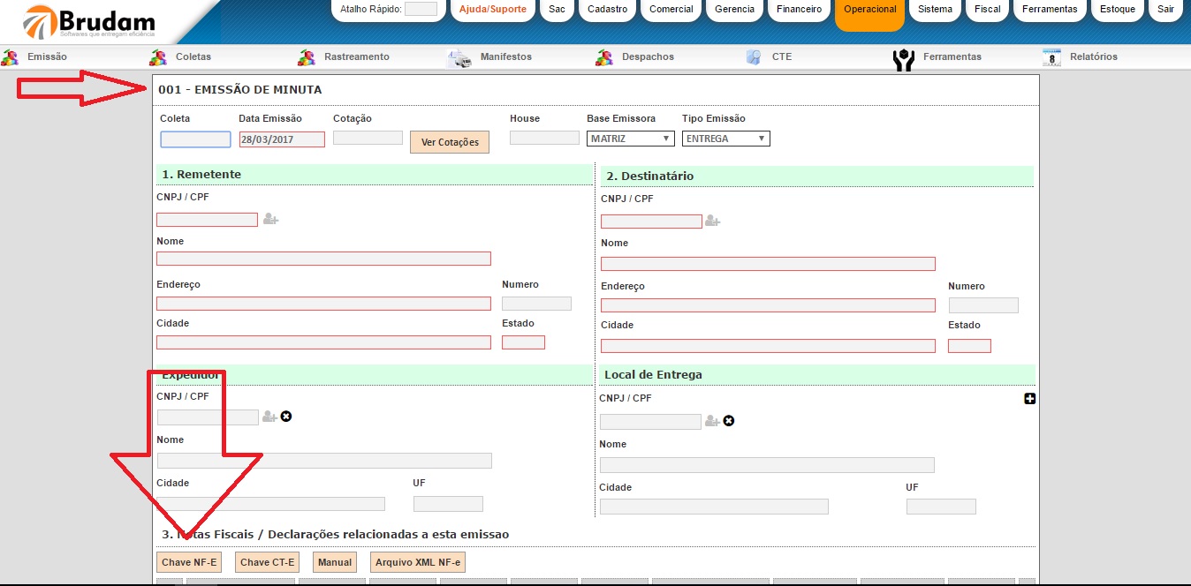Click the Data Emissão date field
Viewport: 1191px width, 586px height.
tap(282, 139)
